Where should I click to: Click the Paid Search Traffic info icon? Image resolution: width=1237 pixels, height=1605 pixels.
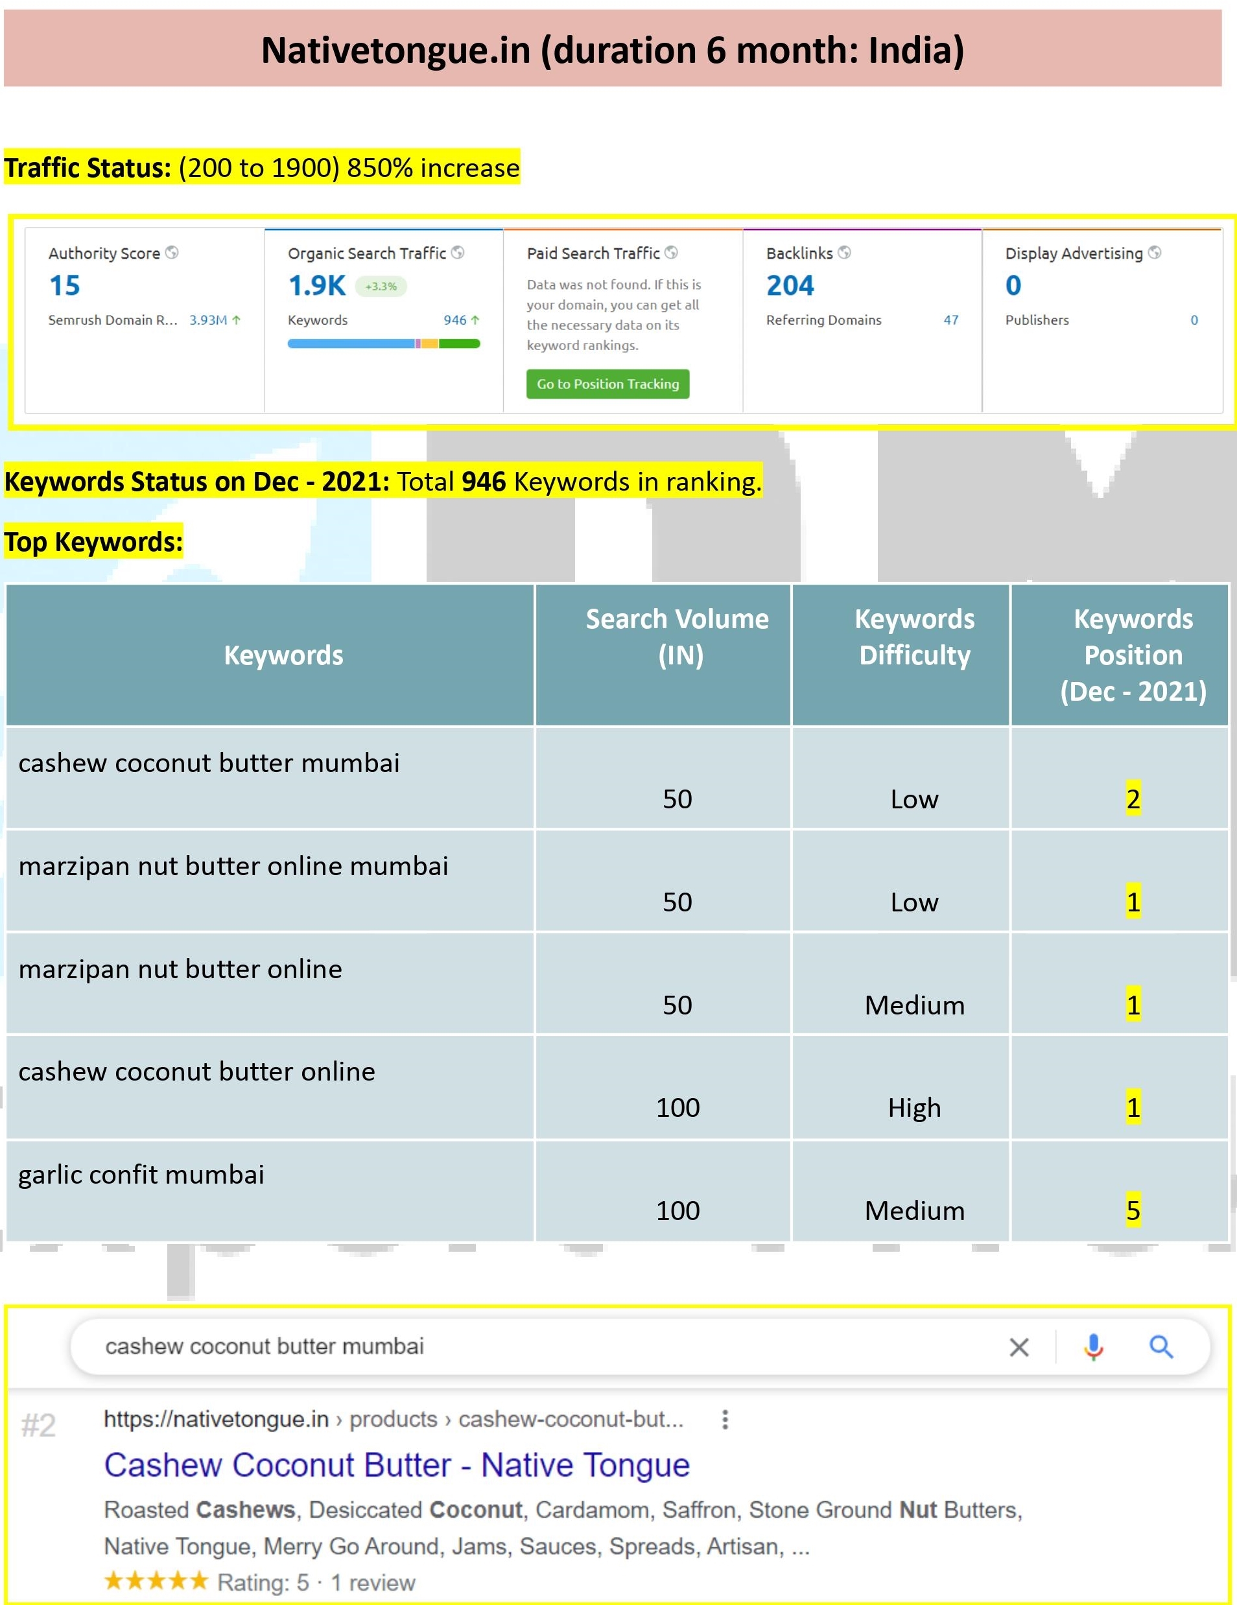[671, 253]
